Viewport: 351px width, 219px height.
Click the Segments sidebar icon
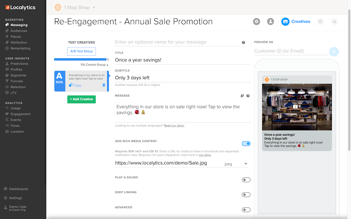tap(7, 75)
